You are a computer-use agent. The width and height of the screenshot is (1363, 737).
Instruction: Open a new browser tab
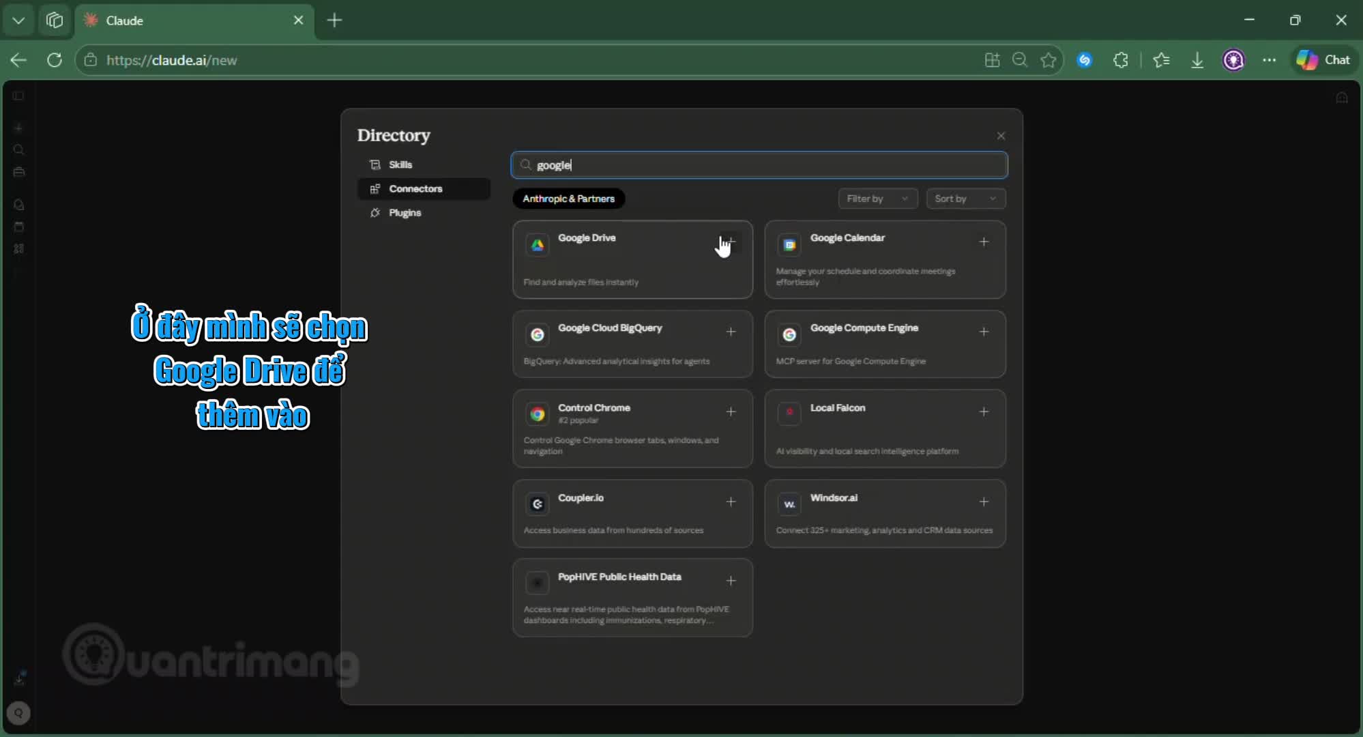pos(334,20)
